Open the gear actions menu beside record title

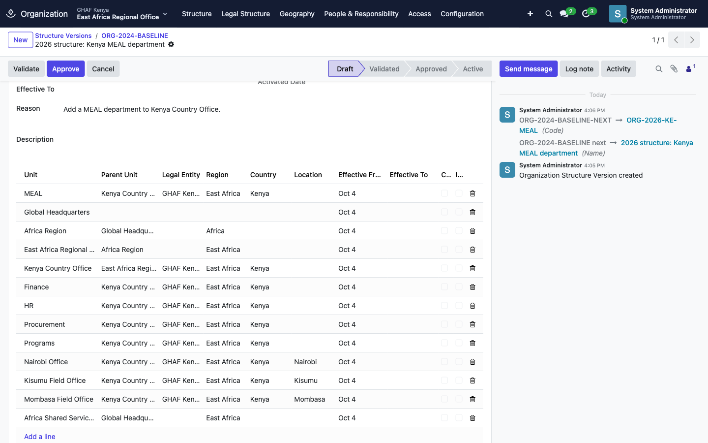click(171, 44)
